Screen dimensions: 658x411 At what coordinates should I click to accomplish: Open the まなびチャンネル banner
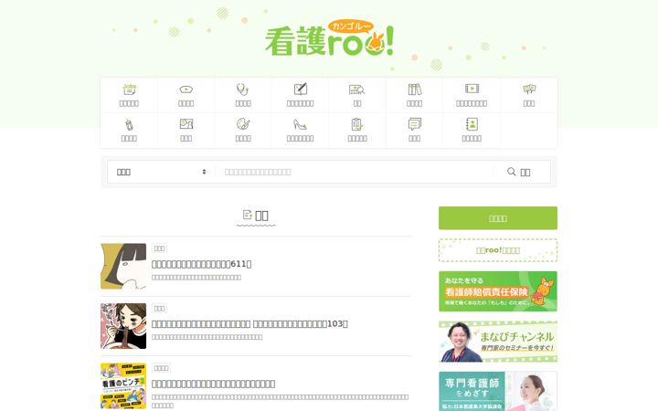tap(498, 342)
